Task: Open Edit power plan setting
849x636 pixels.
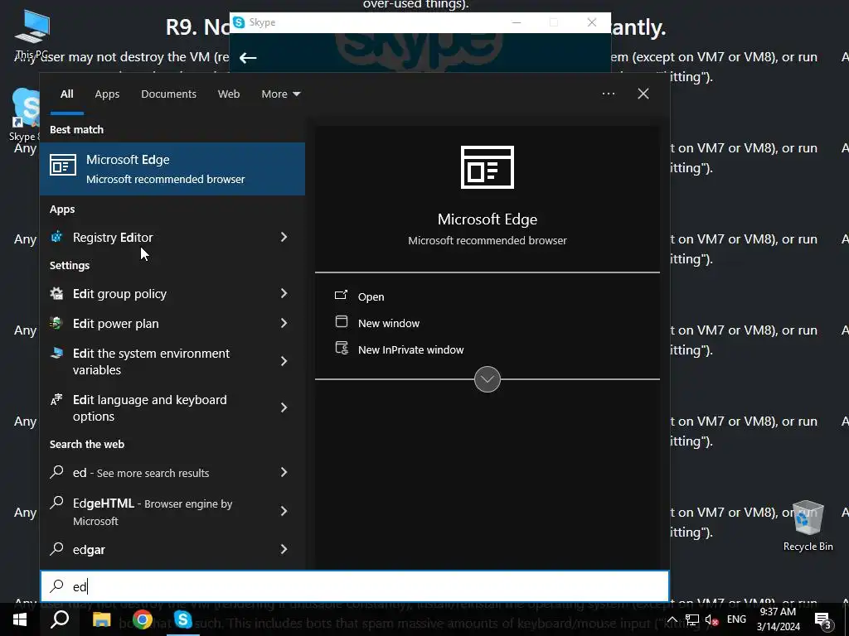Action: click(x=172, y=324)
